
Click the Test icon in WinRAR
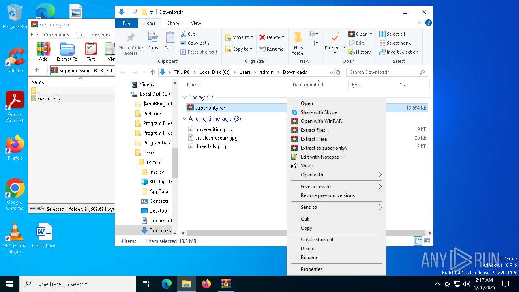91,52
